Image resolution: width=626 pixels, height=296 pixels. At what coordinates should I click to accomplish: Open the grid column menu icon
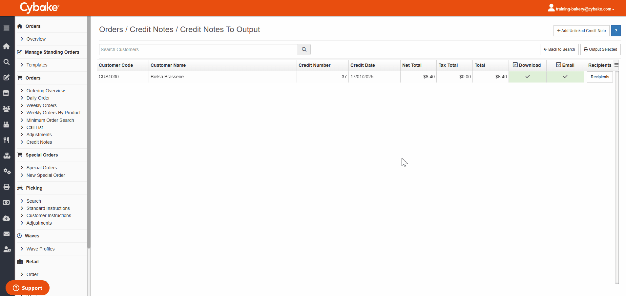point(616,65)
